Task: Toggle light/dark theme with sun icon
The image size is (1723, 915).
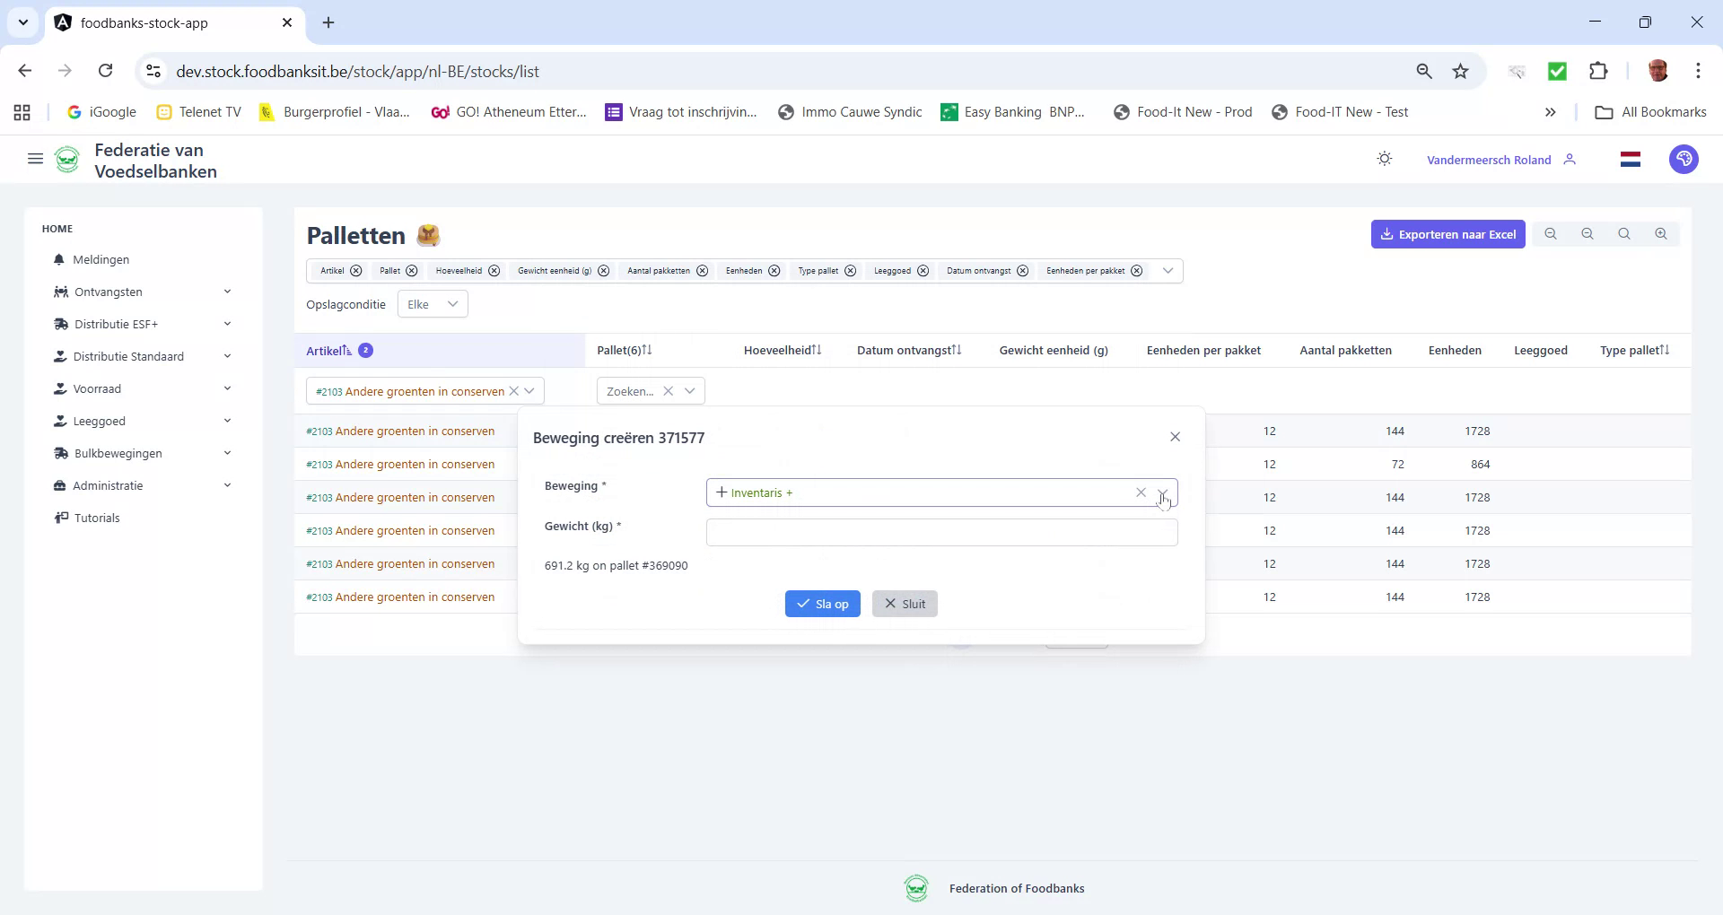Action: tap(1384, 159)
